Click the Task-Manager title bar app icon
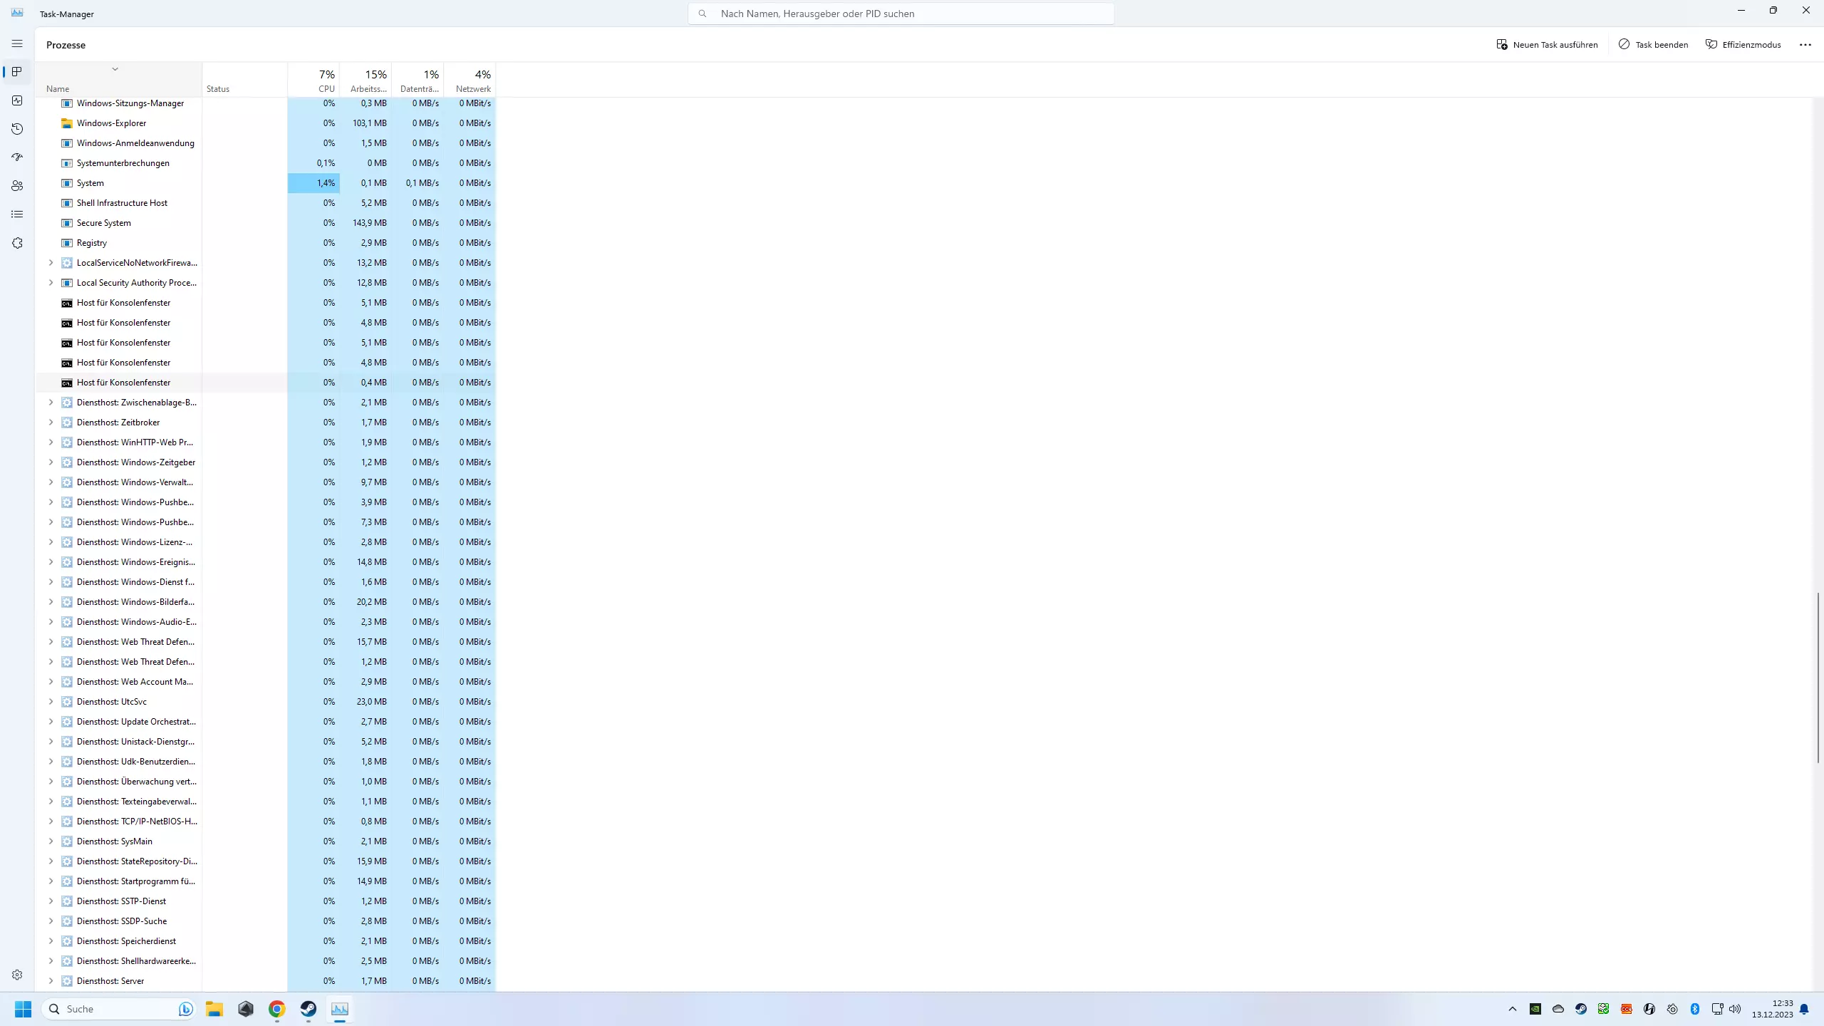This screenshot has height=1026, width=1824. pos(17,12)
